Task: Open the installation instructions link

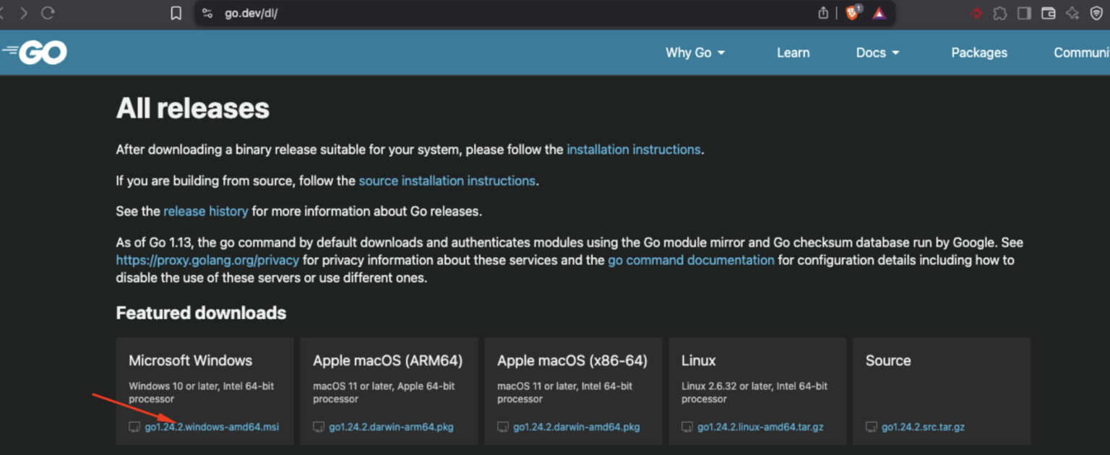Action: tap(633, 149)
